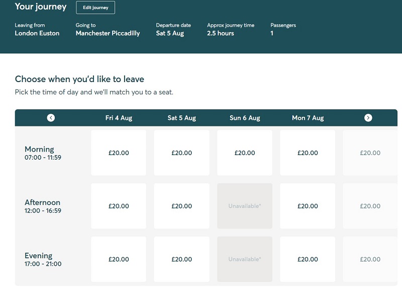
Task: Select Fri 4 Aug morning £20.00 fare
Action: pyautogui.click(x=119, y=153)
